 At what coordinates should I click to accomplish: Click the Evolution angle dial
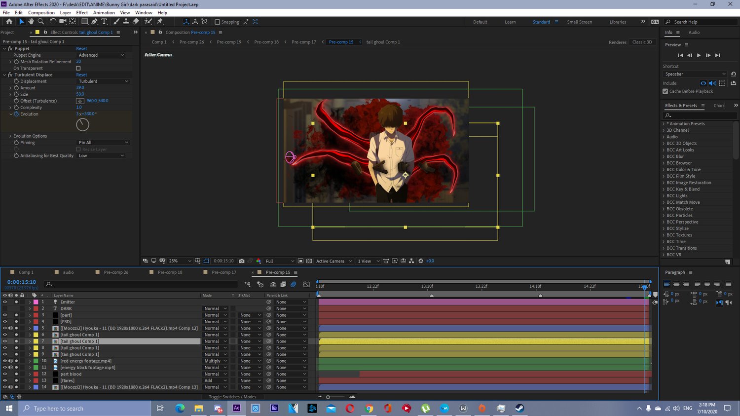point(82,124)
